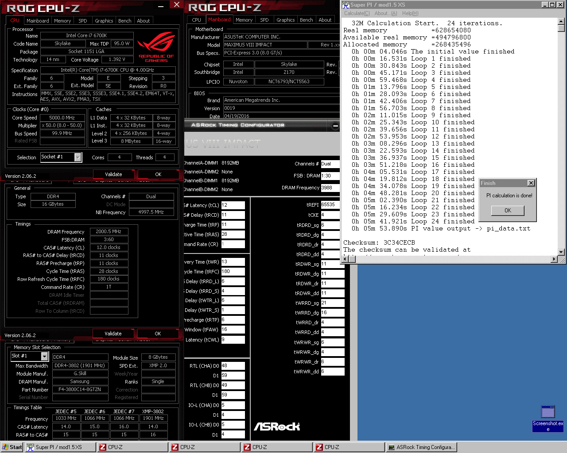Click the tRAS field showing 28

coord(233,234)
